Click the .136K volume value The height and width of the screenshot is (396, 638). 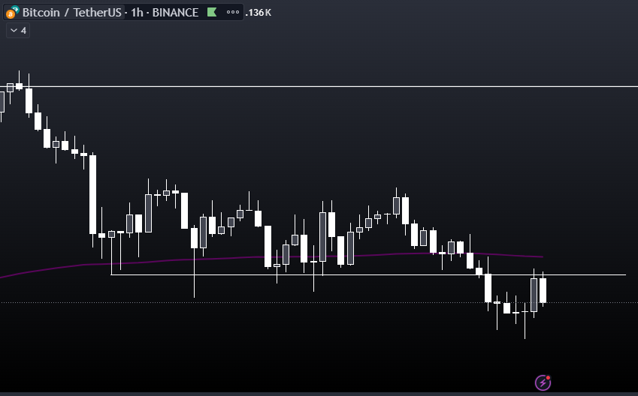point(259,13)
